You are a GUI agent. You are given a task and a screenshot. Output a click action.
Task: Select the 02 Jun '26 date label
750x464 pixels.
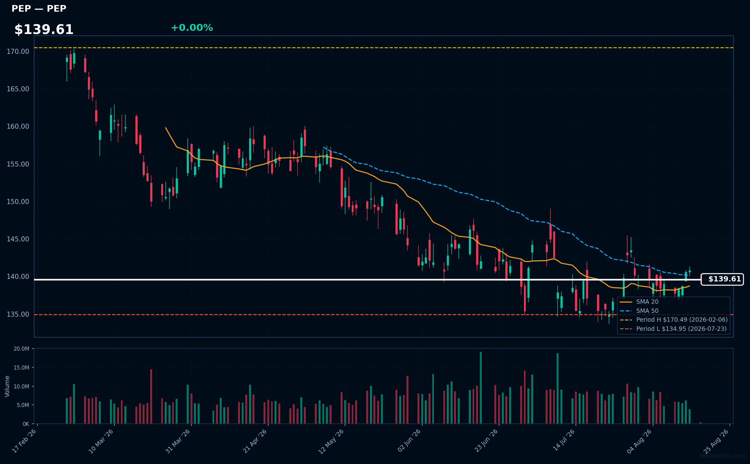(409, 440)
